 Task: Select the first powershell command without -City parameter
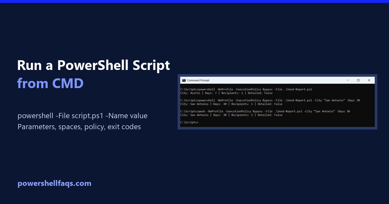coord(246,89)
